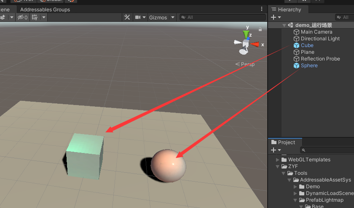
Task: Click the blue Z axis cone on the gizmo
Action: coord(248,39)
